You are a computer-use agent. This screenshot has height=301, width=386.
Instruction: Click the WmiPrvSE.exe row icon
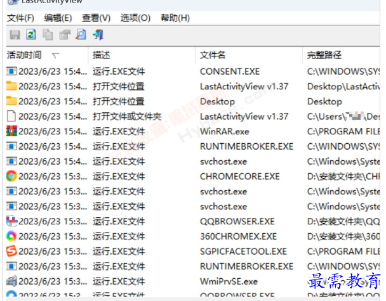(x=12, y=281)
